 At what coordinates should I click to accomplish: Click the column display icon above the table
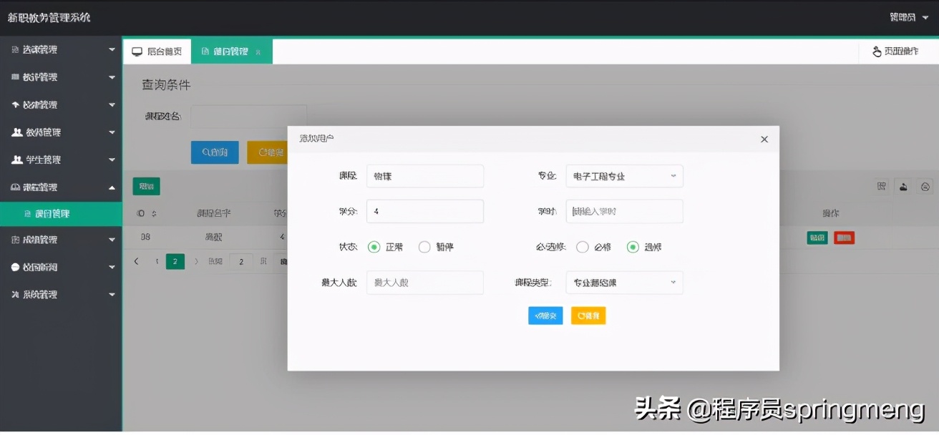pos(881,186)
